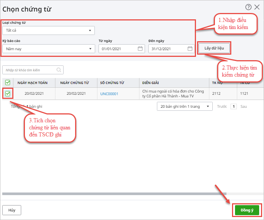
Task: Expand the Loại chứng từ dropdown
Action: click(48, 30)
